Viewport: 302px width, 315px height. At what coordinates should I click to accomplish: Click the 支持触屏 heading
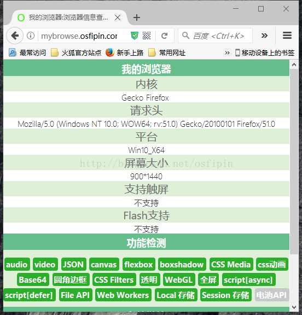point(146,189)
